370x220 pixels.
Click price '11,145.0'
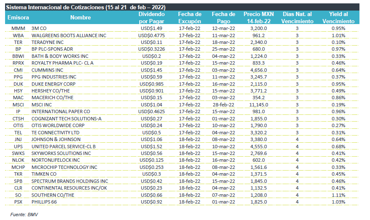pyautogui.click(x=259, y=105)
